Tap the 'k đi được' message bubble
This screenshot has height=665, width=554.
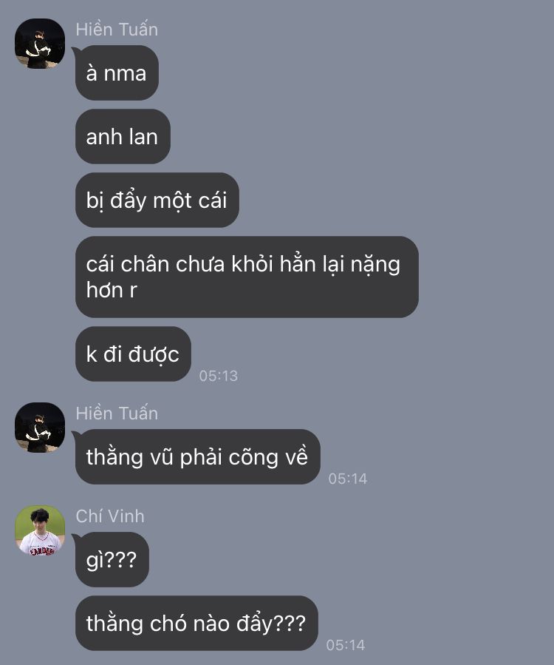click(x=133, y=354)
